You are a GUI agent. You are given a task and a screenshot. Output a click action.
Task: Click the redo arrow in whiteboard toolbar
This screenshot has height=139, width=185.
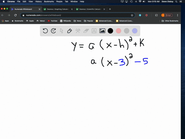(54, 31)
